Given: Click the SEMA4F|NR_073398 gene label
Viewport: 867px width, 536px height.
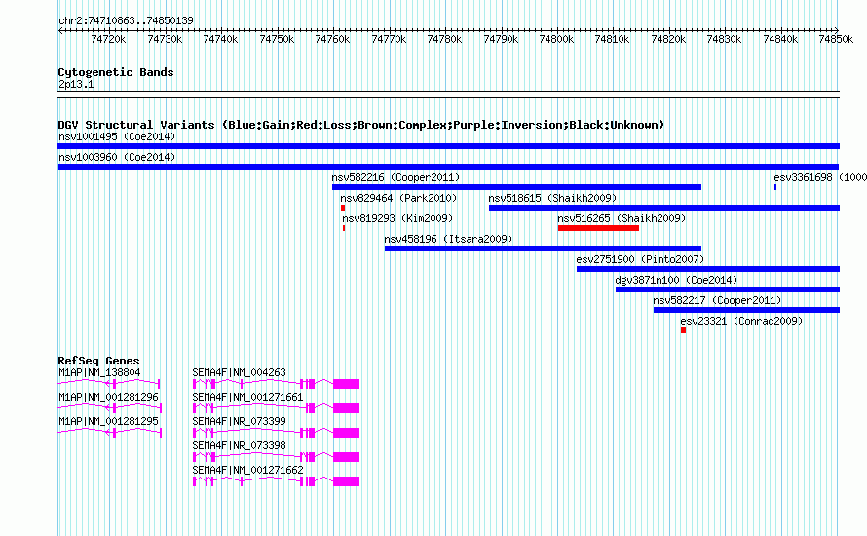Looking at the screenshot, I should [240, 445].
